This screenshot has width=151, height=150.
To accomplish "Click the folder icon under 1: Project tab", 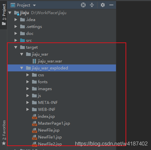I will [4, 23].
